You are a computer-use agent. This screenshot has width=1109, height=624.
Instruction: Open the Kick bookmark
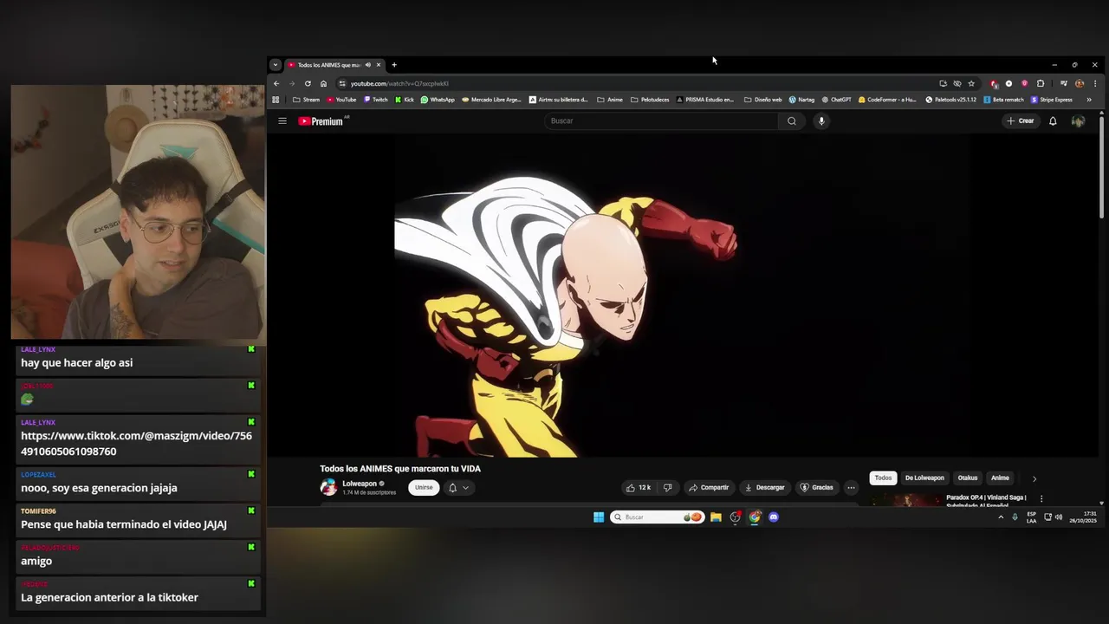405,100
